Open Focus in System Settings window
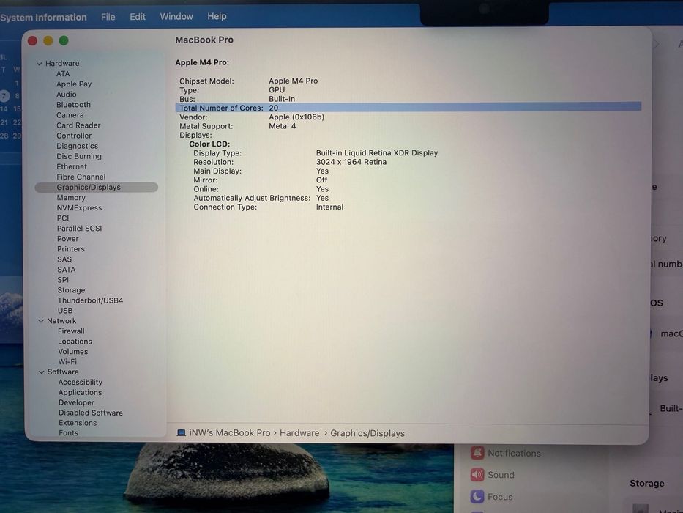The height and width of the screenshot is (513, 683). coord(491,496)
